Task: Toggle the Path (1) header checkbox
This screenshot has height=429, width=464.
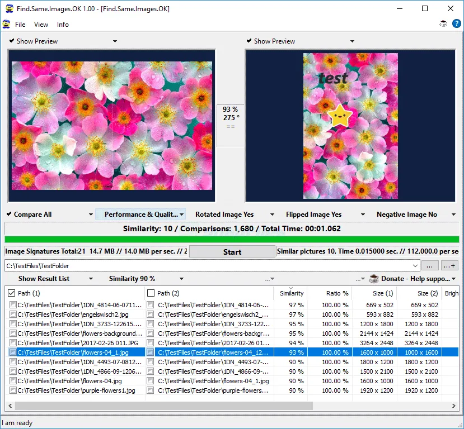Action: coord(12,293)
